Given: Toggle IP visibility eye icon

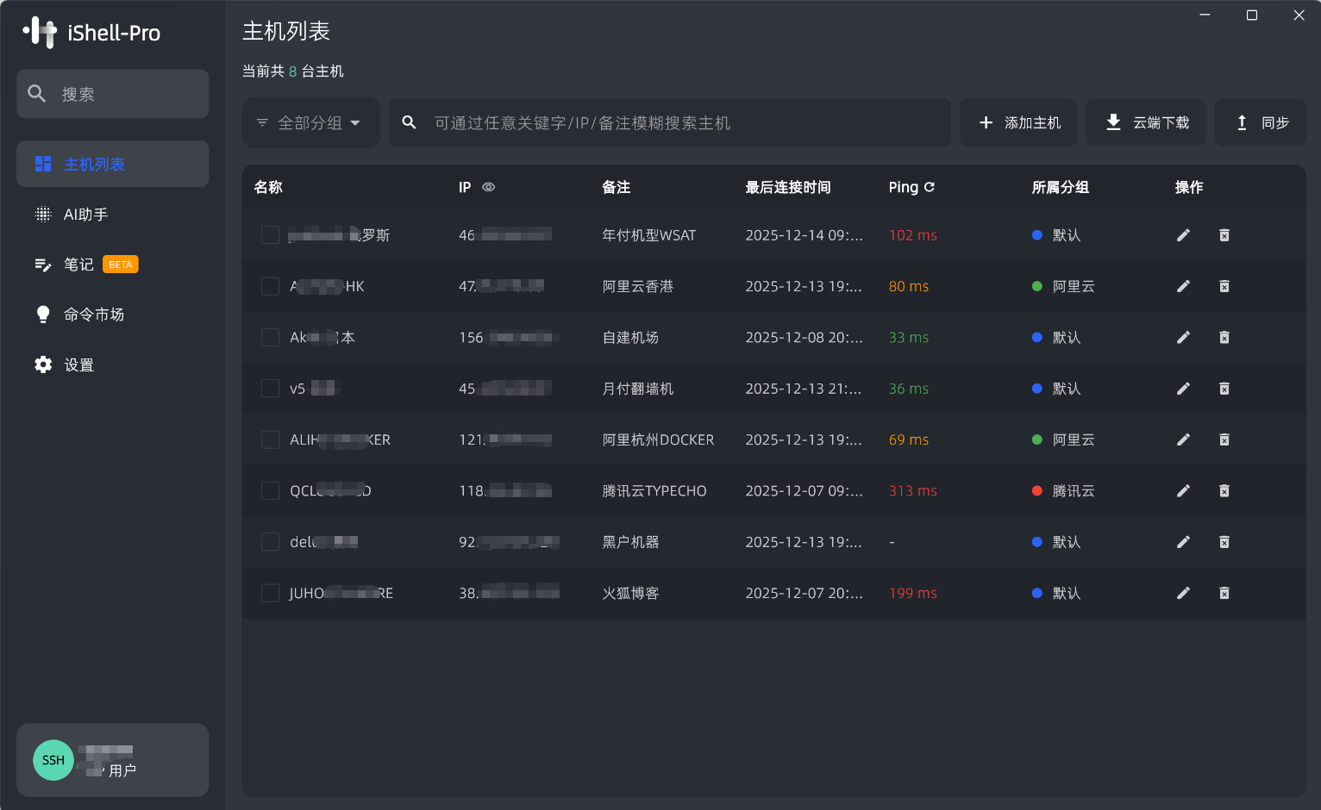Looking at the screenshot, I should (488, 187).
